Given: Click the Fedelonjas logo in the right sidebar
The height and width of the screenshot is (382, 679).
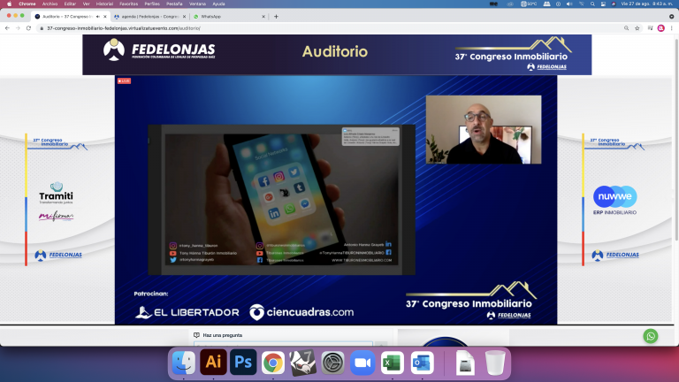Looking at the screenshot, I should click(615, 255).
